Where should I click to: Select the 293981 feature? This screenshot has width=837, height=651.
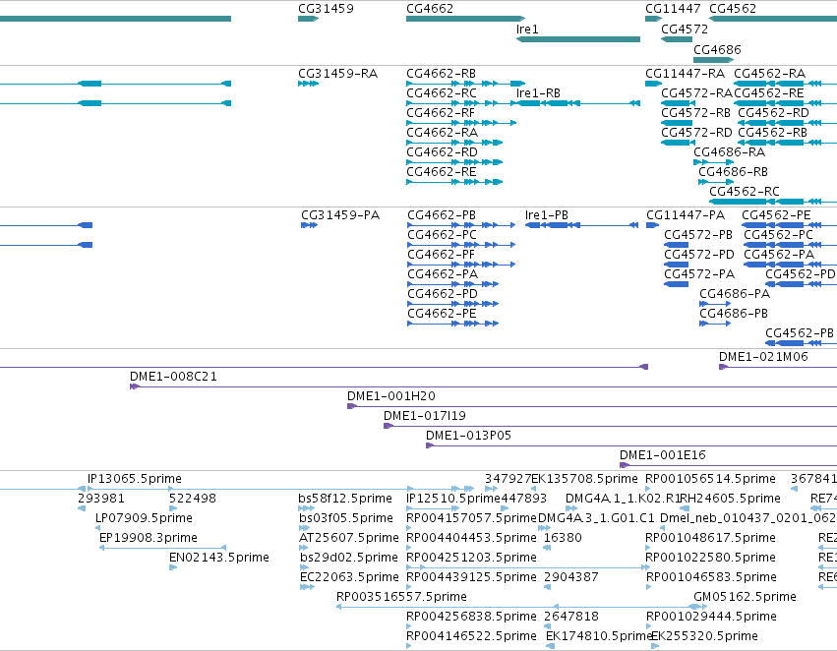82,508
